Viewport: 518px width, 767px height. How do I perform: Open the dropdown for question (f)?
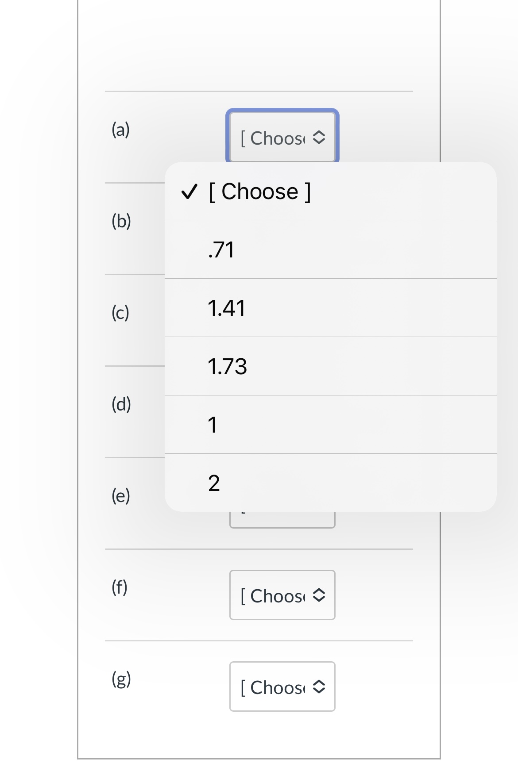coord(282,595)
